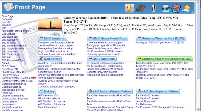Open Maplin Promotions in the sidebar
This screenshot has height=111, width=201.
(12, 107)
